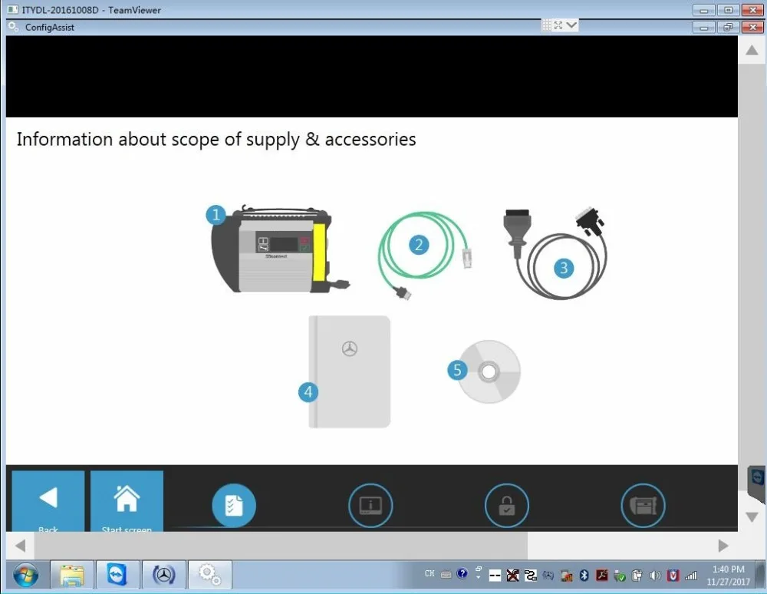The width and height of the screenshot is (767, 594).
Task: Select numbered marker 4 on the manual booklet
Action: coord(308,391)
